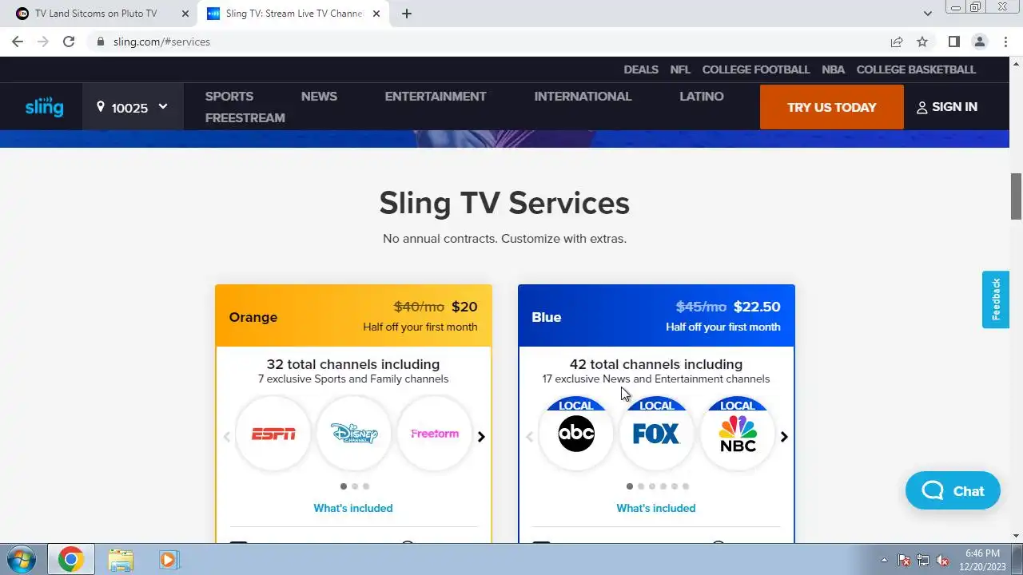This screenshot has height=575, width=1023.
Task: Reload the current page
Action: click(69, 42)
